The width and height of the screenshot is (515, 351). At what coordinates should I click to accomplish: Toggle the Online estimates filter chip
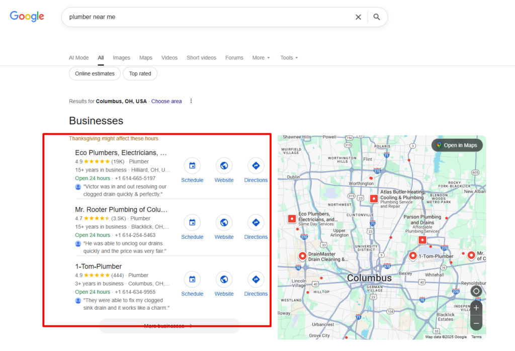[95, 73]
